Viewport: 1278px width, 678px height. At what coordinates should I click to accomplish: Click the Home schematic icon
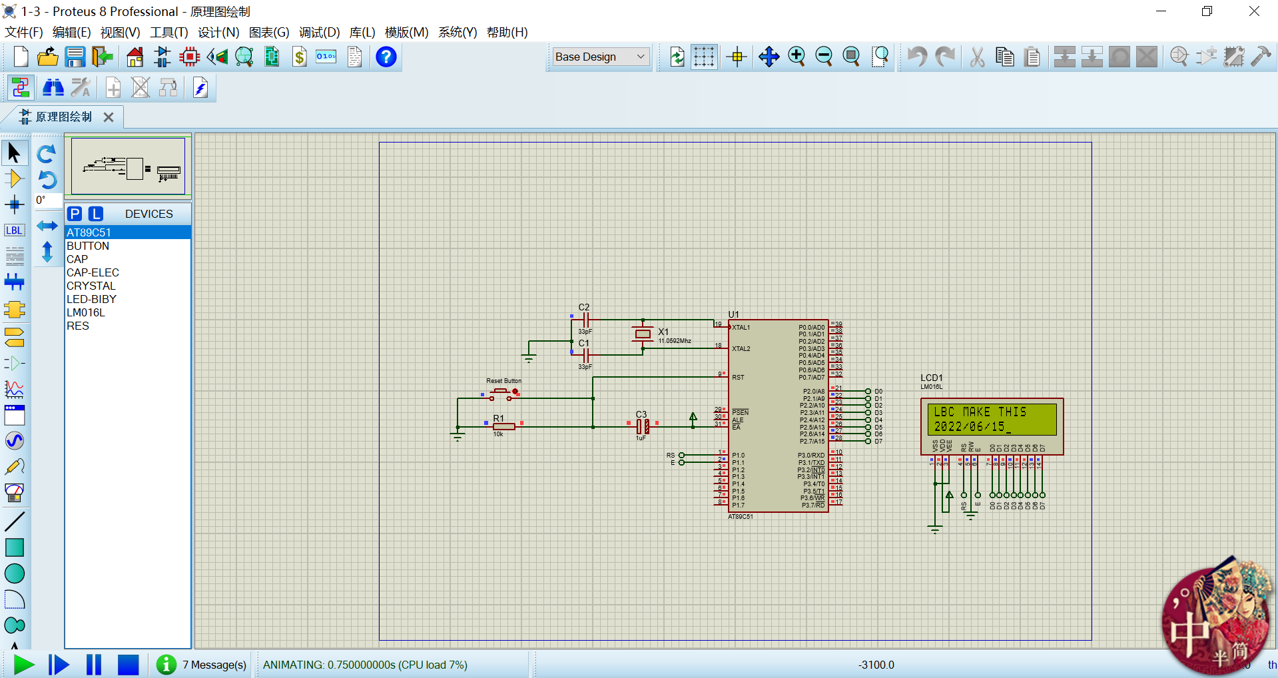[135, 57]
